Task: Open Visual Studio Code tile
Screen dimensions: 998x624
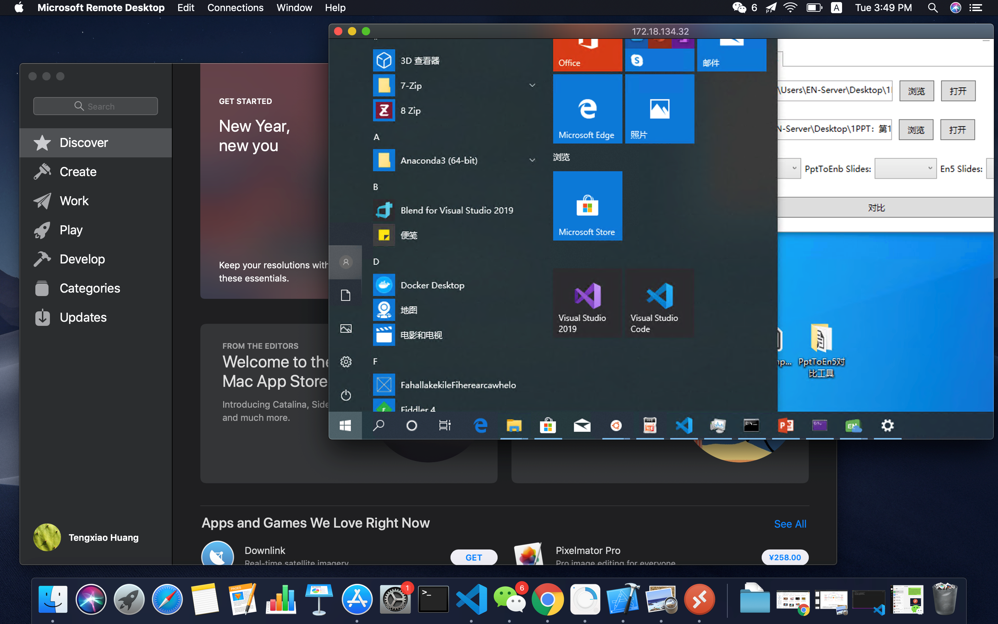Action: point(659,303)
